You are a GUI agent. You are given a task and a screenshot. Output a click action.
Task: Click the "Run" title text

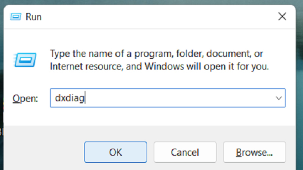point(33,17)
